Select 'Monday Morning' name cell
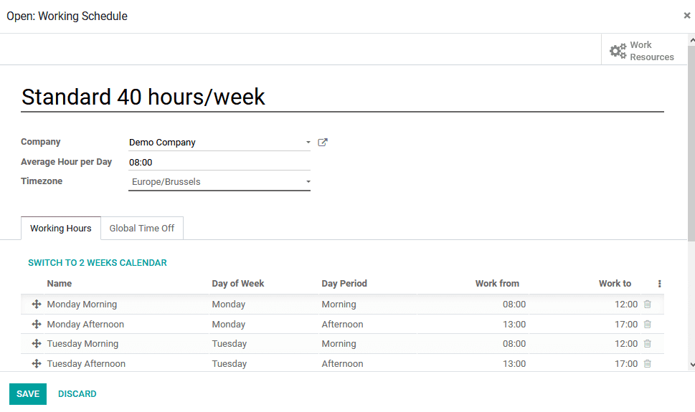The height and width of the screenshot is (412, 695). pos(82,305)
